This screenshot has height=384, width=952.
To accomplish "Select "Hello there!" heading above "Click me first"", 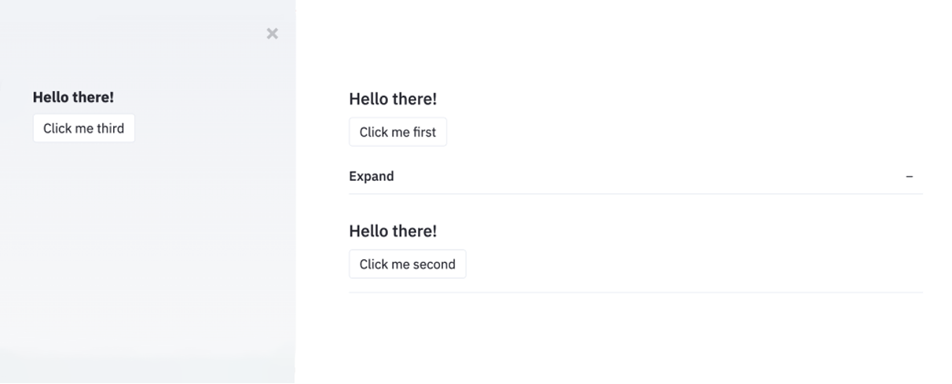I will pos(393,99).
